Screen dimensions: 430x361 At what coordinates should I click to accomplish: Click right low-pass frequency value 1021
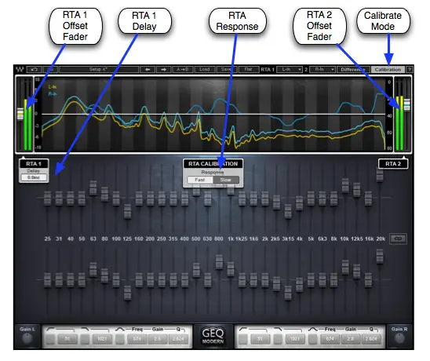(295, 339)
